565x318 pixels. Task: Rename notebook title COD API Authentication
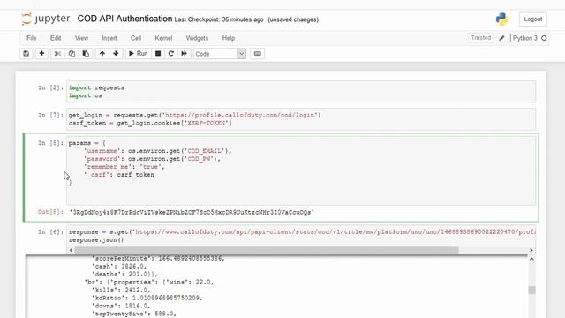click(x=124, y=19)
